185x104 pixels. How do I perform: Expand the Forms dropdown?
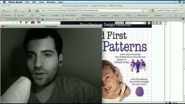42,15
